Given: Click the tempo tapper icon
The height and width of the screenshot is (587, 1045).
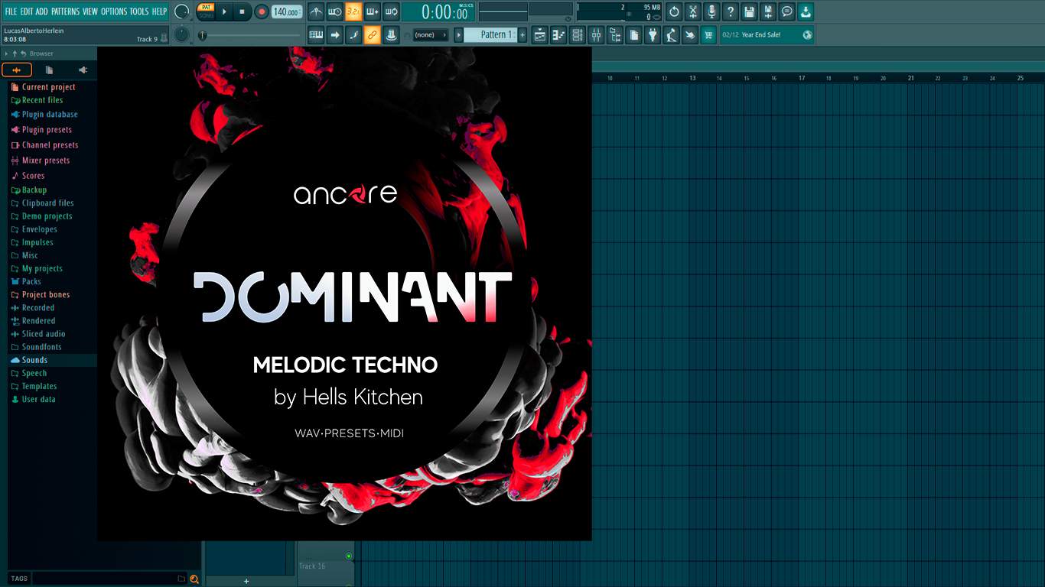Looking at the screenshot, I should pos(671,34).
